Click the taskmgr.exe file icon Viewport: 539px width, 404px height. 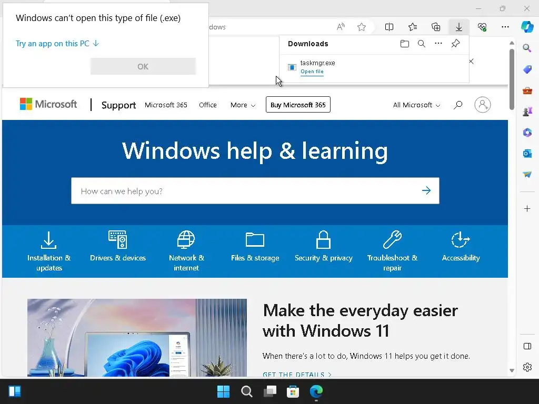pyautogui.click(x=292, y=67)
